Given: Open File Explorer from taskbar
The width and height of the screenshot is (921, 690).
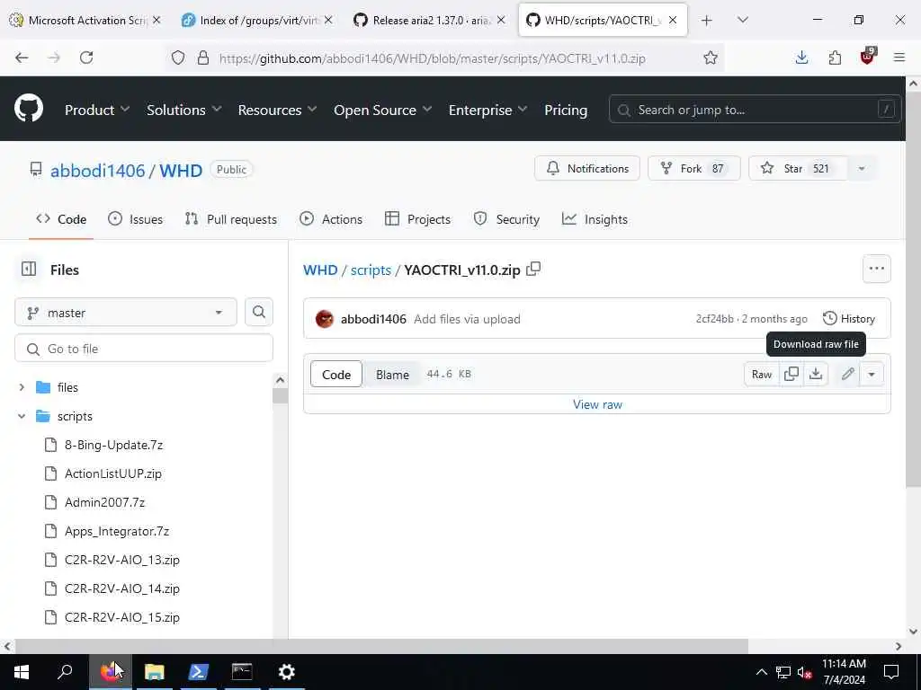Looking at the screenshot, I should pos(155,672).
